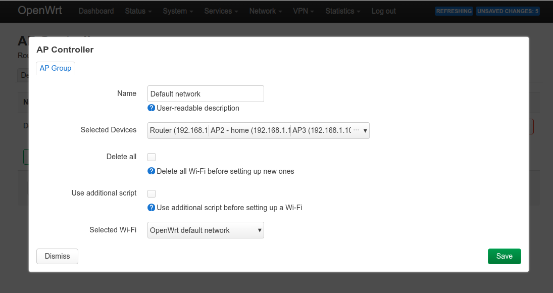The image size is (553, 293).
Task: Open the VPN dropdown menu
Action: click(x=304, y=11)
